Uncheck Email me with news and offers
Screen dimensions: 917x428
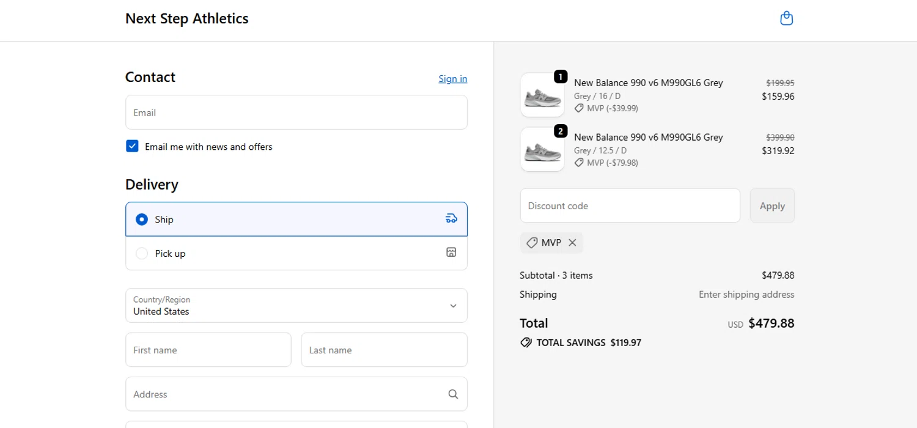[132, 146]
